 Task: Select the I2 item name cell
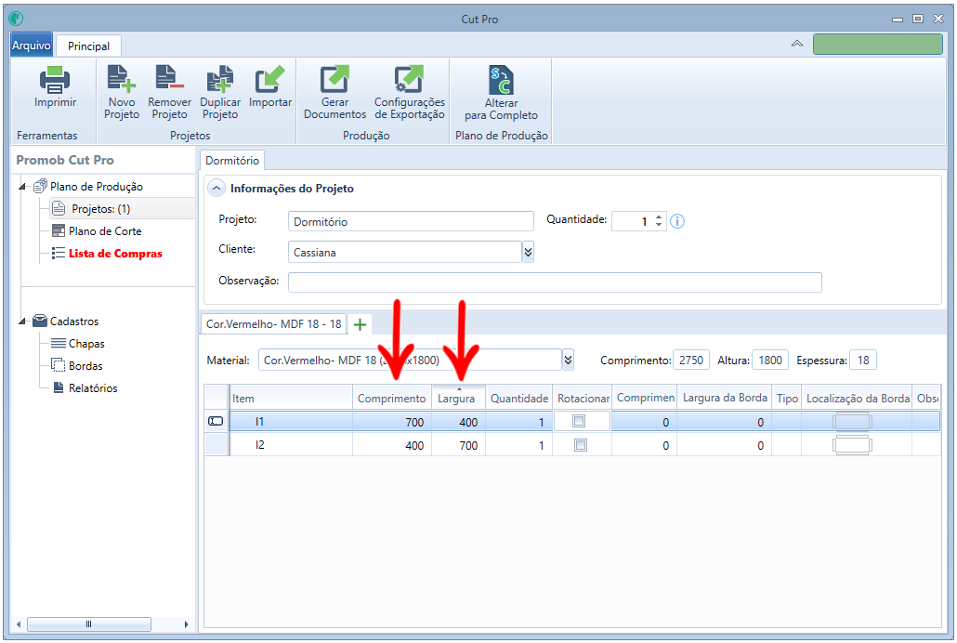(x=291, y=445)
